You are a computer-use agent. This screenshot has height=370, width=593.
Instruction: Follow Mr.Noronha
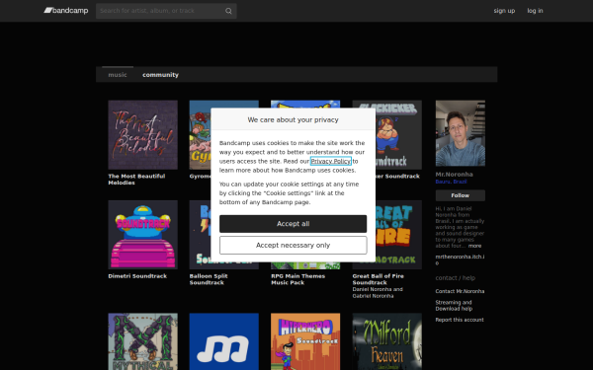[461, 195]
